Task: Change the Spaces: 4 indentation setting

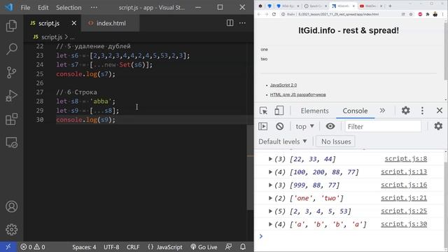Action: [84, 247]
